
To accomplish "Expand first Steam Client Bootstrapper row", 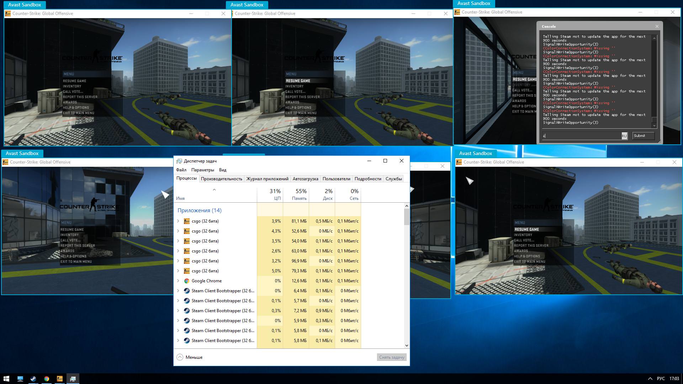I will (x=178, y=291).
